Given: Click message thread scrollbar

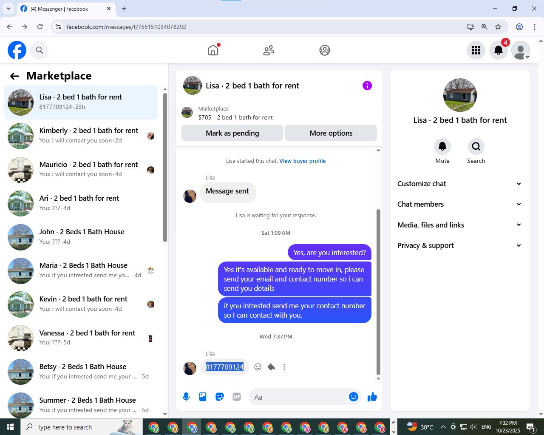Looking at the screenshot, I should pos(378,292).
